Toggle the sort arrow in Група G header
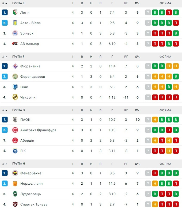 (x=6, y=110)
